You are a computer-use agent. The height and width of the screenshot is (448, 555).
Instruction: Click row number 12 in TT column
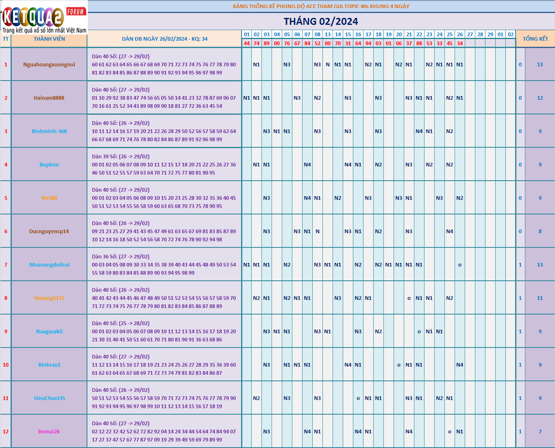(6, 431)
